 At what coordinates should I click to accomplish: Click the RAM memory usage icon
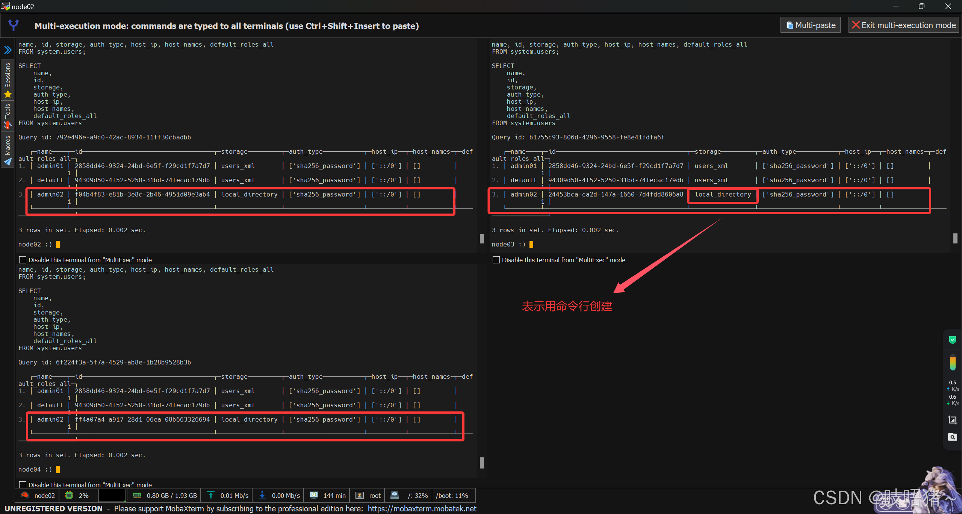coord(137,496)
